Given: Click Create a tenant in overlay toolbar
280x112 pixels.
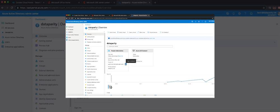Looking at the screenshot, I should [132, 32].
